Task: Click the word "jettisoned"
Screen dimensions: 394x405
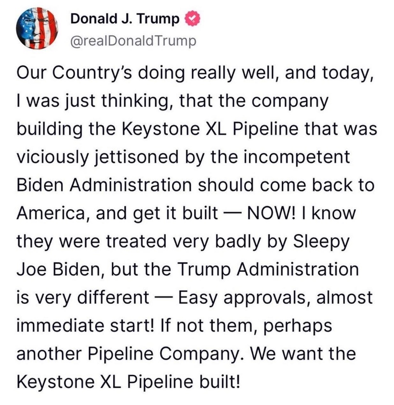Action: tap(137, 157)
